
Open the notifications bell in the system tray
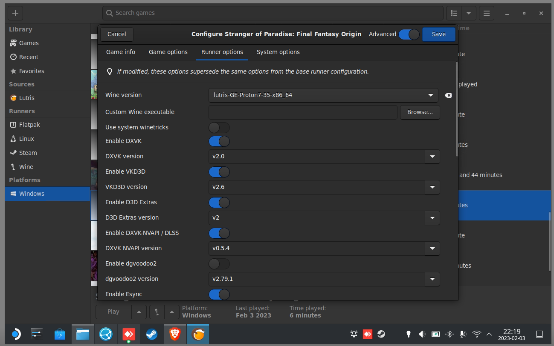click(354, 335)
